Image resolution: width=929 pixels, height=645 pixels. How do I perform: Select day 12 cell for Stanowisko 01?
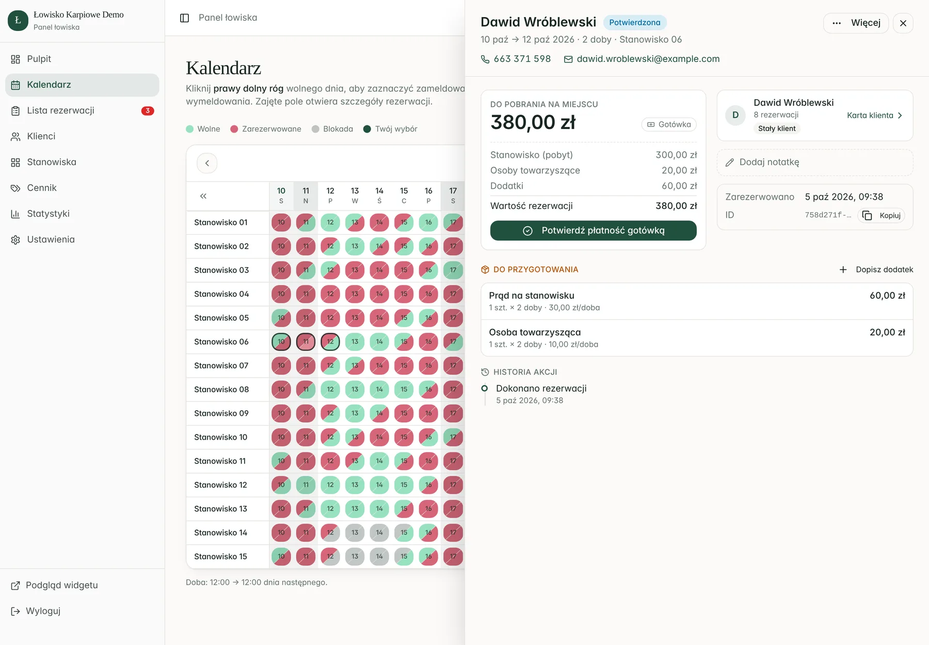pos(330,222)
